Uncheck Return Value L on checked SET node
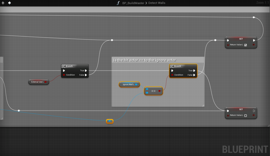 point(245,45)
